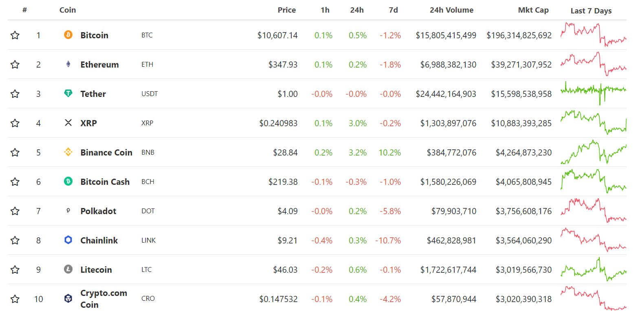Sort by the 24h percentage column

[357, 10]
